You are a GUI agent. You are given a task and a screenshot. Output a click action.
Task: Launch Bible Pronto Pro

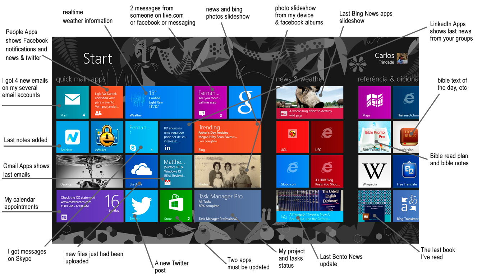374,137
